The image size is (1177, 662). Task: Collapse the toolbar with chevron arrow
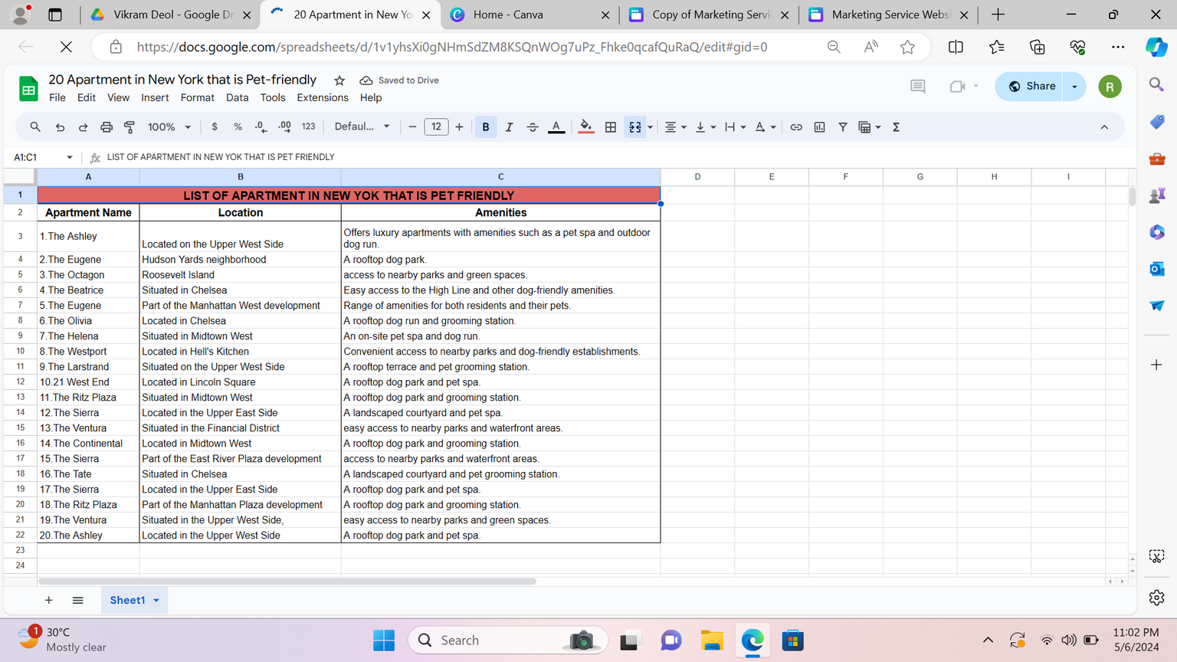click(1104, 127)
